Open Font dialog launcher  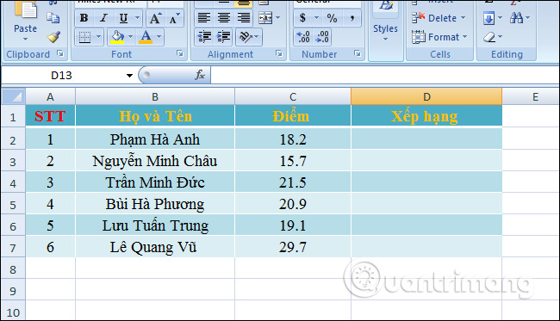[x=180, y=53]
